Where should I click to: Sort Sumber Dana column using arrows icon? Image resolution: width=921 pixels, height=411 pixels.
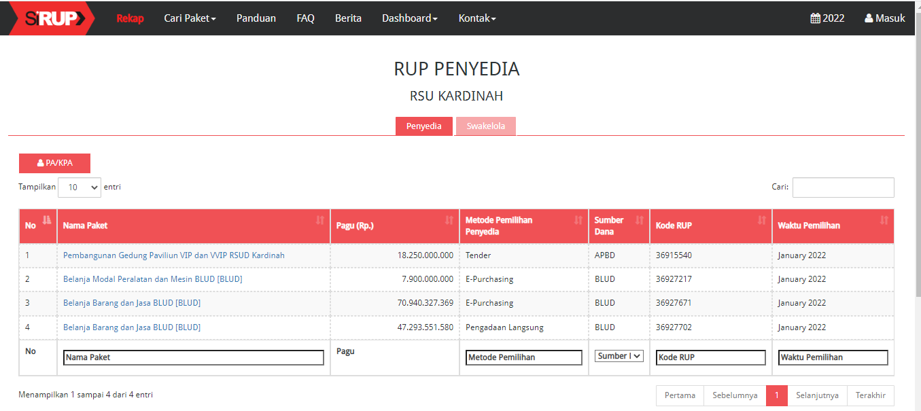point(640,219)
